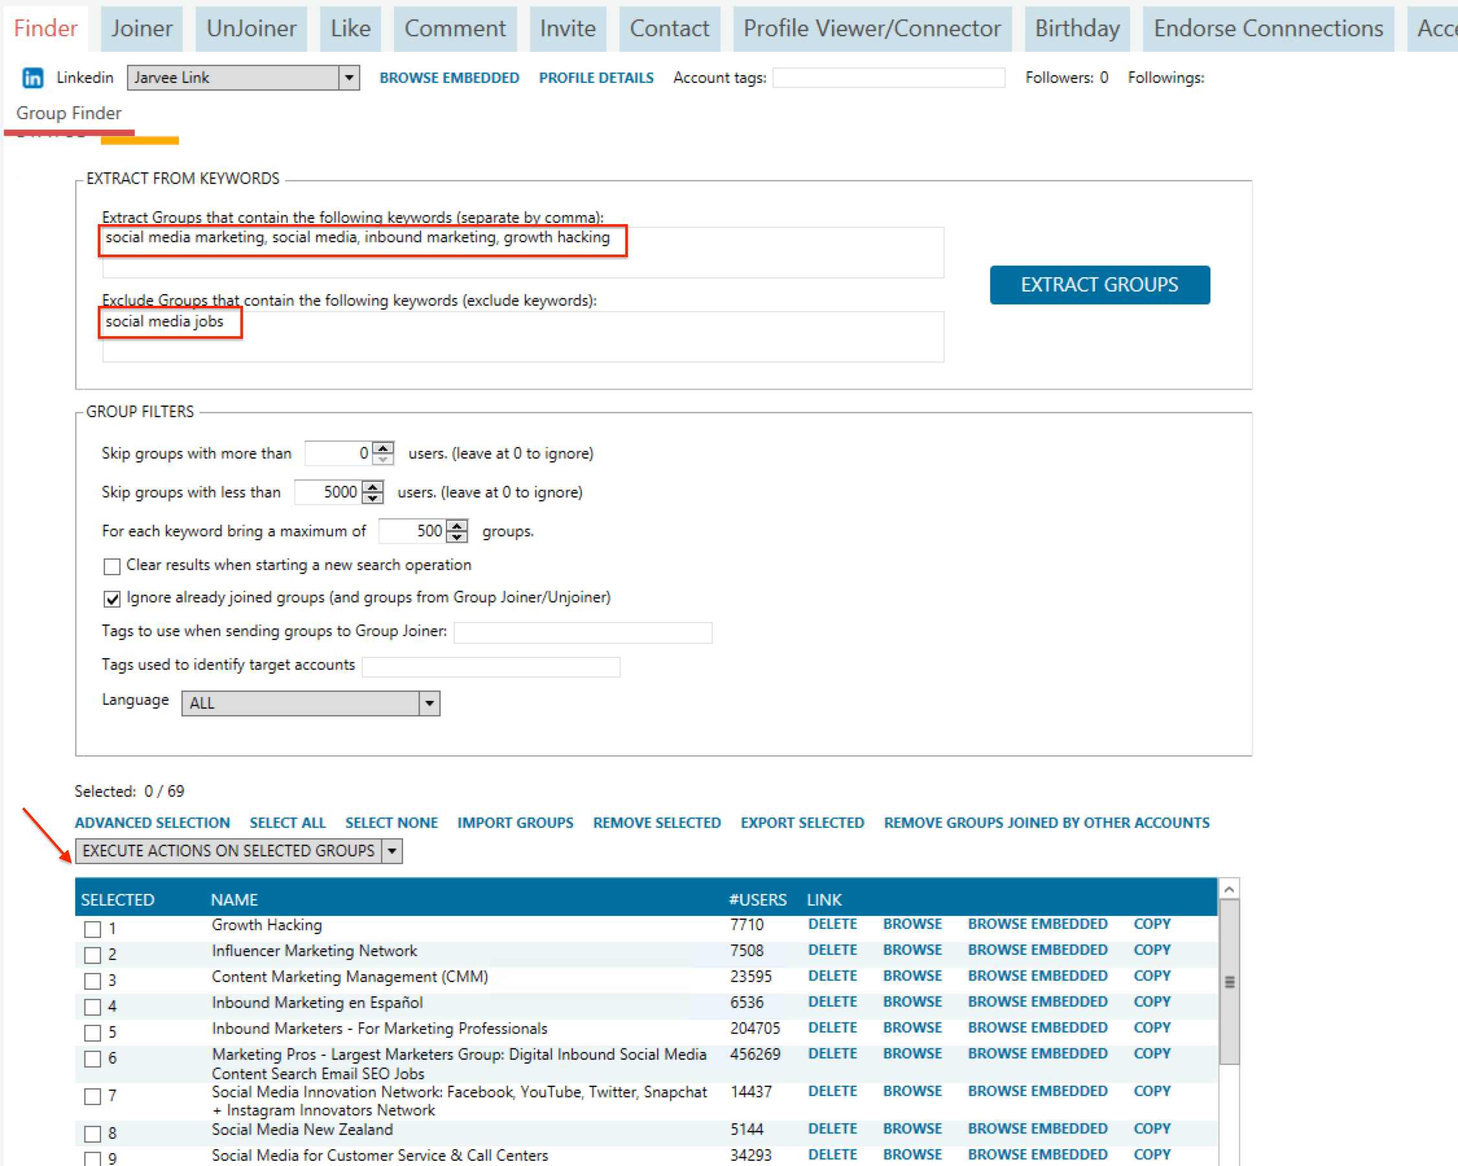Increase the 'skip groups with more than' value
Viewport: 1458px width, 1166px height.
384,448
